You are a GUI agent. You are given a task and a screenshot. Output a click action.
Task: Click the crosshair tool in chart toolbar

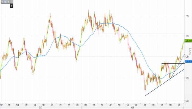pyautogui.click(x=2, y=2)
